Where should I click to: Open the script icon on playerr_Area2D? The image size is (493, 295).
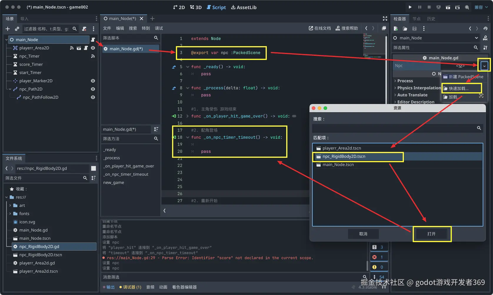click(x=86, y=48)
